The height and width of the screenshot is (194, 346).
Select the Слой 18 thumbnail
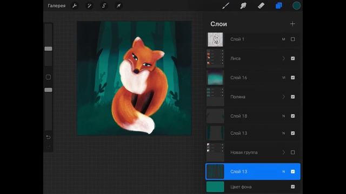click(215, 116)
